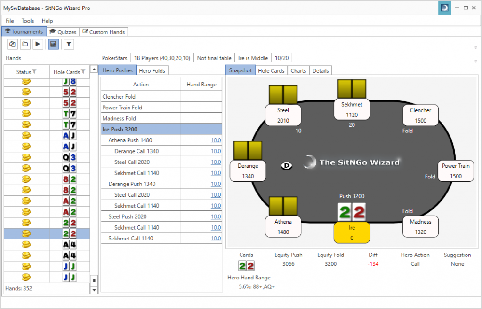
Task: Open the Hole Cards column filter icon
Action: [x=83, y=71]
